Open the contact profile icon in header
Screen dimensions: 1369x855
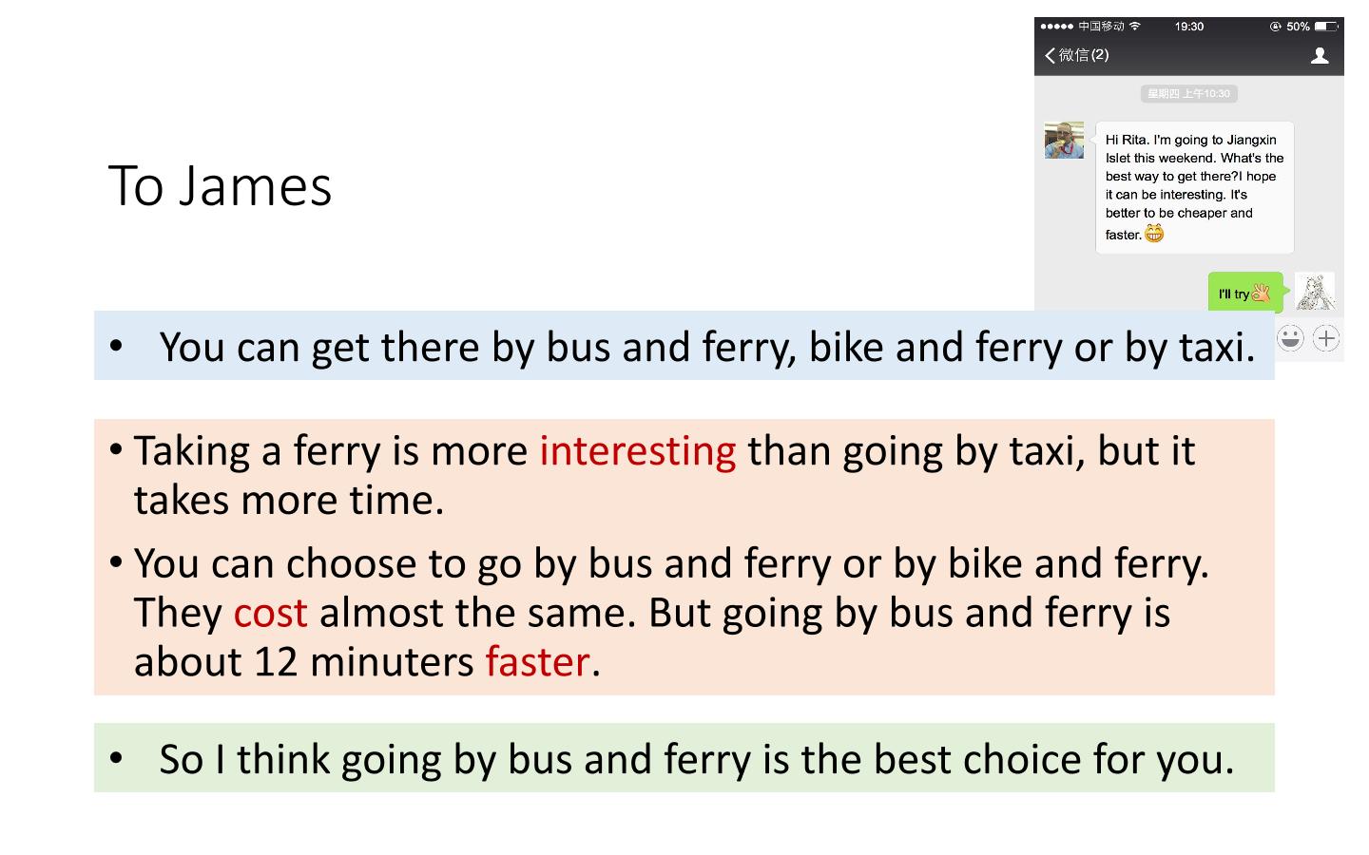click(x=1320, y=56)
